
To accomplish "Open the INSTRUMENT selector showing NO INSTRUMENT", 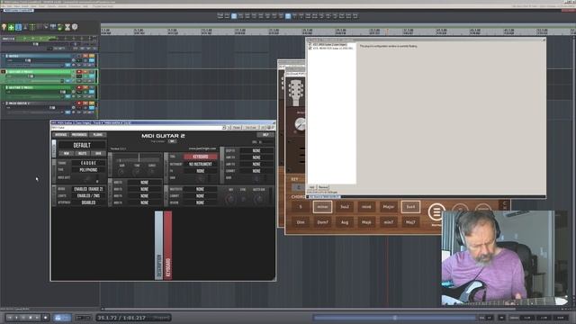I will click(x=200, y=164).
